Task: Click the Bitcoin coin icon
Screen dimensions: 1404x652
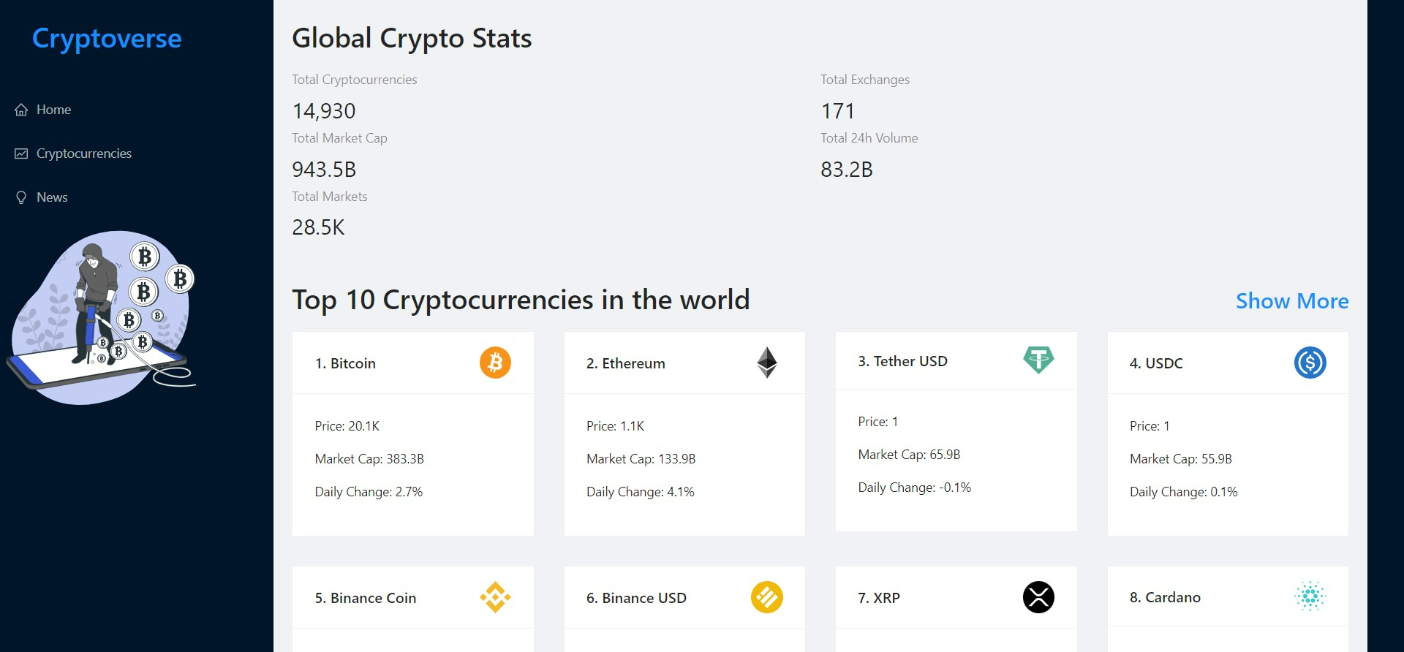Action: point(495,362)
